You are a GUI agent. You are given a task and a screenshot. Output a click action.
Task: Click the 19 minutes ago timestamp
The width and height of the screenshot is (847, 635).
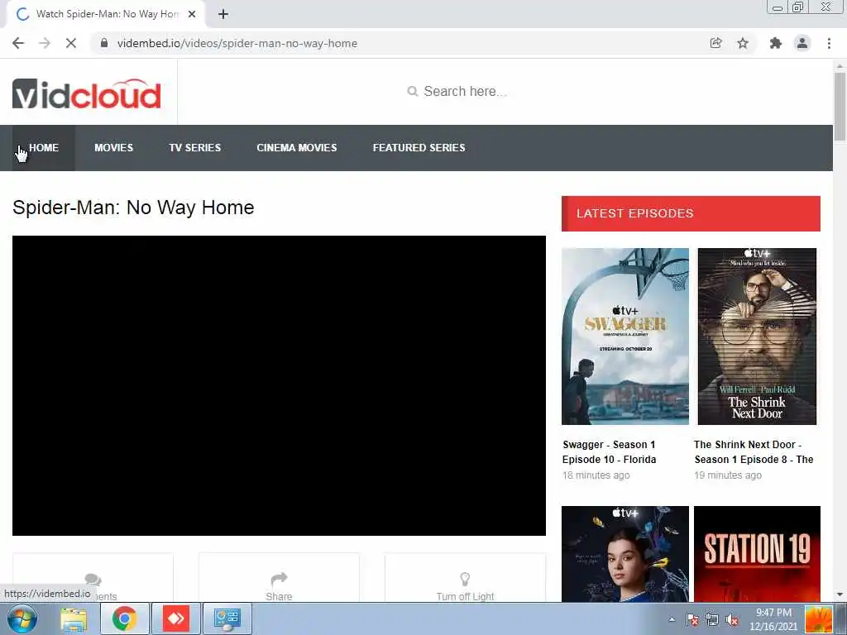click(x=728, y=475)
